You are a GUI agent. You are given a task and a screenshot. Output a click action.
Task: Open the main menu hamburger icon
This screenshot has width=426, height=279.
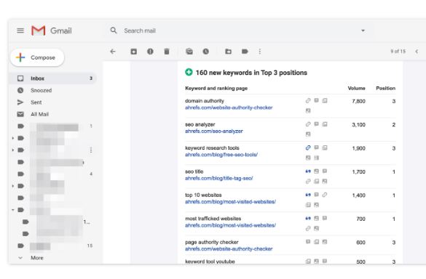point(20,31)
